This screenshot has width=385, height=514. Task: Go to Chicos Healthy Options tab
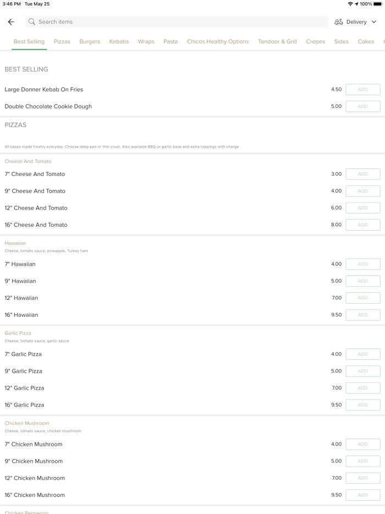[218, 42]
